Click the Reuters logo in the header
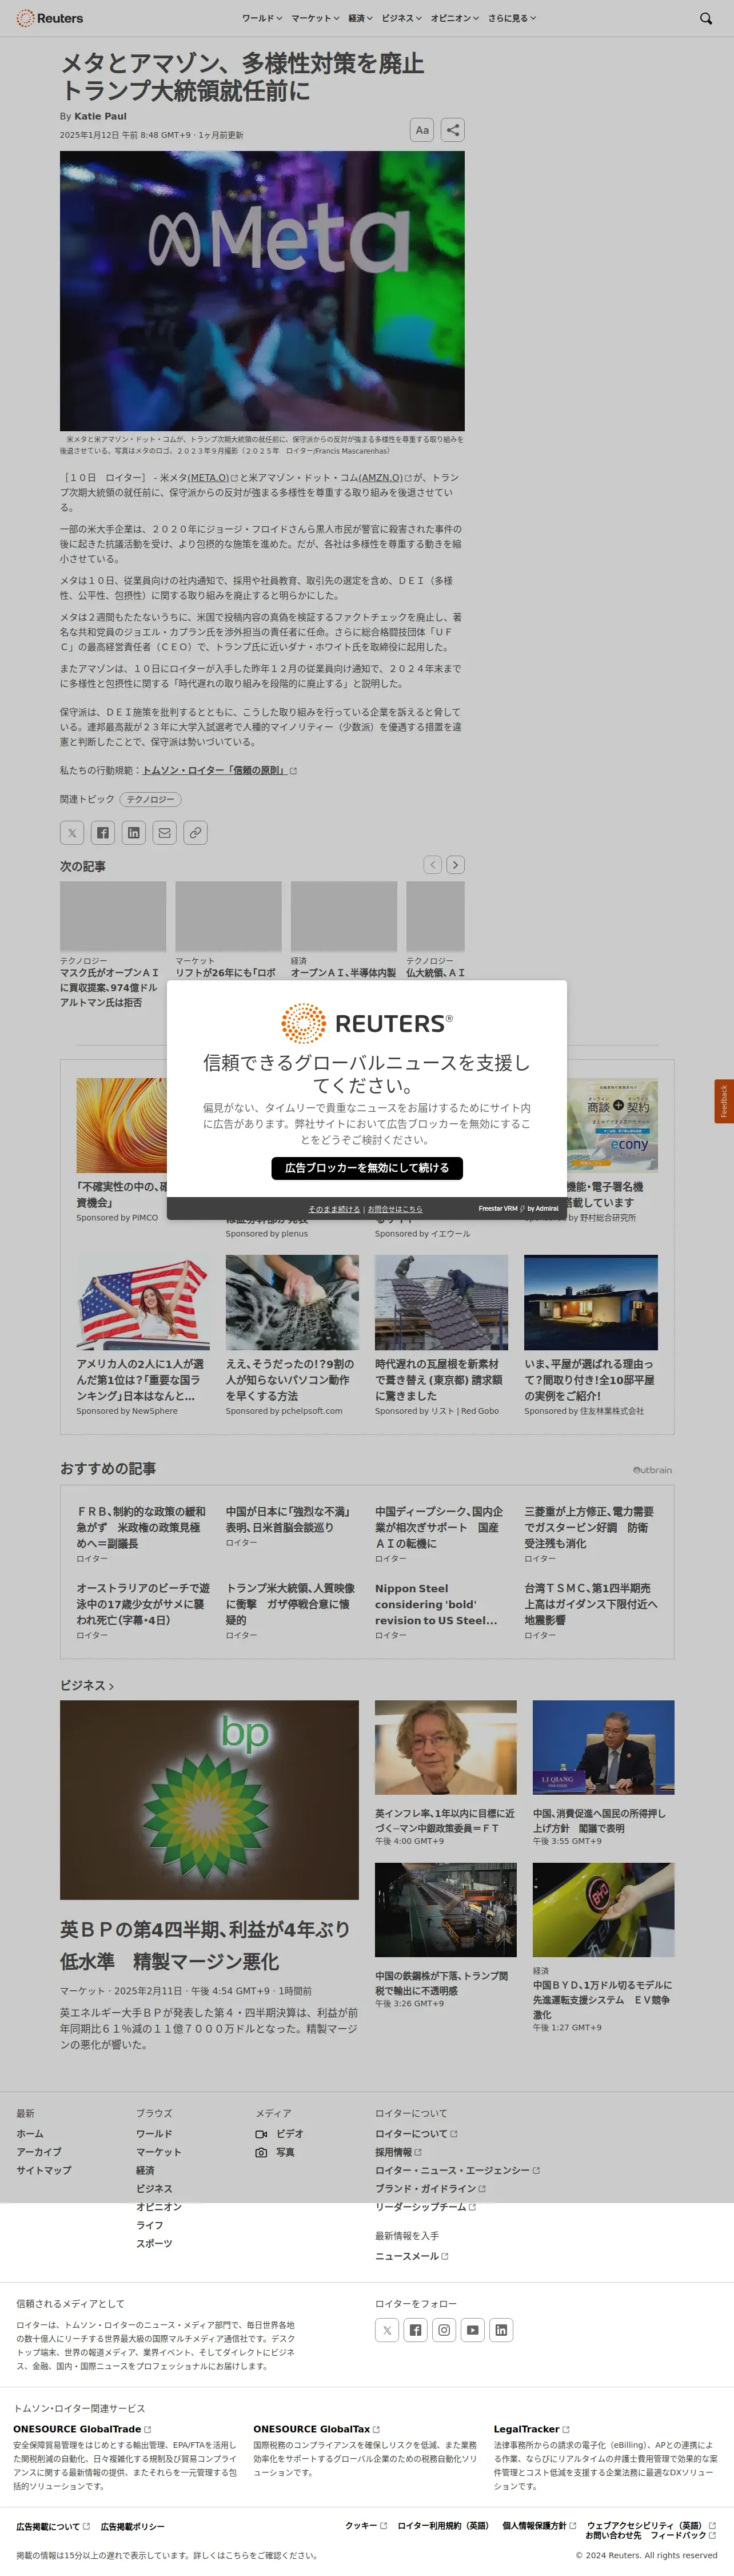 tap(49, 18)
